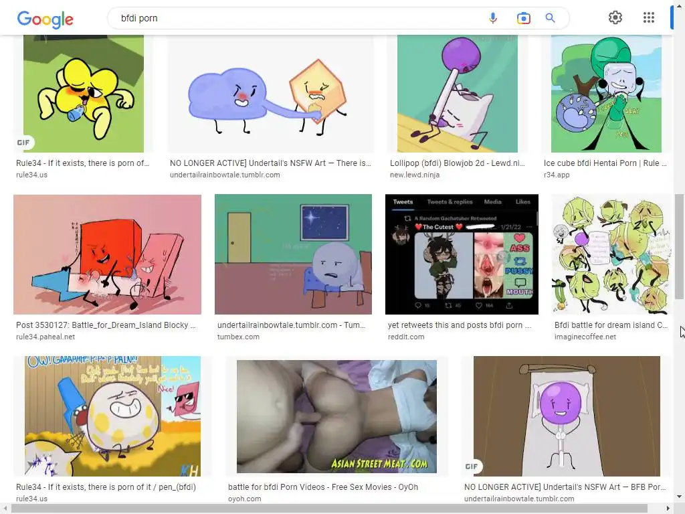685x514 pixels.
Task: Click the magnifier search icon
Action: coord(550,18)
